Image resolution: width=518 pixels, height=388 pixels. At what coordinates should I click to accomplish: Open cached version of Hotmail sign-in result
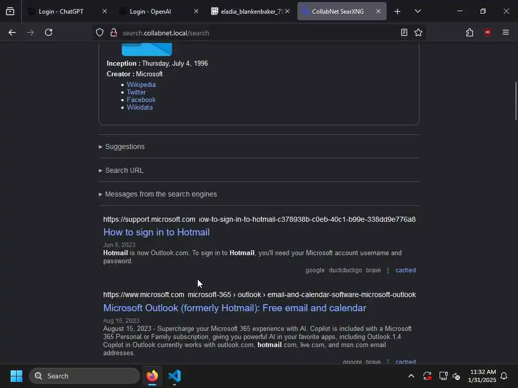pos(406,270)
